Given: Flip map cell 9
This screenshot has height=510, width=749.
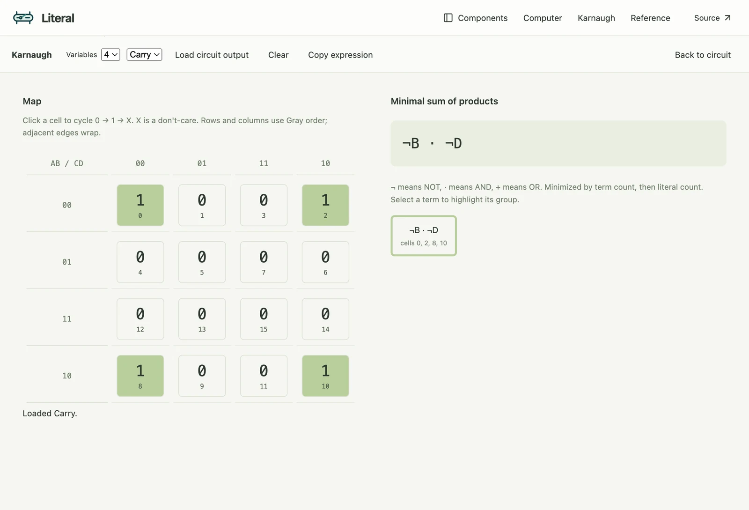Looking at the screenshot, I should pyautogui.click(x=202, y=376).
